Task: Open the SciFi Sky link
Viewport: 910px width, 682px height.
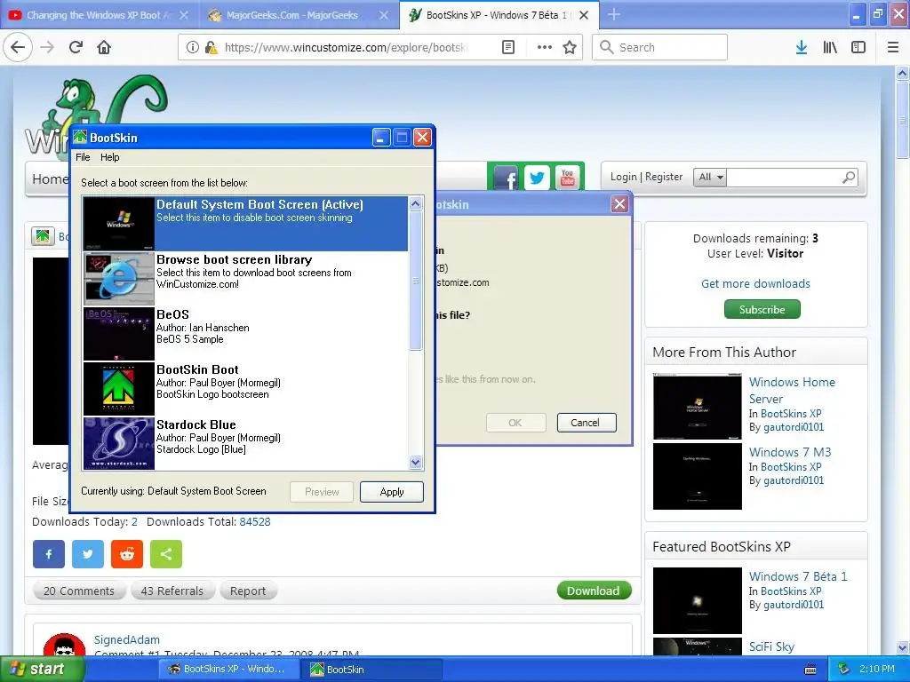Action: pyautogui.click(x=772, y=646)
